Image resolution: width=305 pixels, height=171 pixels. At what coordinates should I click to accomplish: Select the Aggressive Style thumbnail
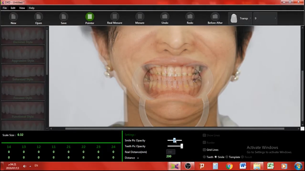(x=23, y=54)
